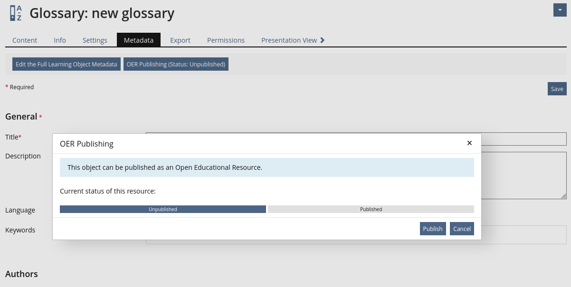The height and width of the screenshot is (287, 571).
Task: Click into the Keywords input field
Action: pyautogui.click(x=523, y=235)
